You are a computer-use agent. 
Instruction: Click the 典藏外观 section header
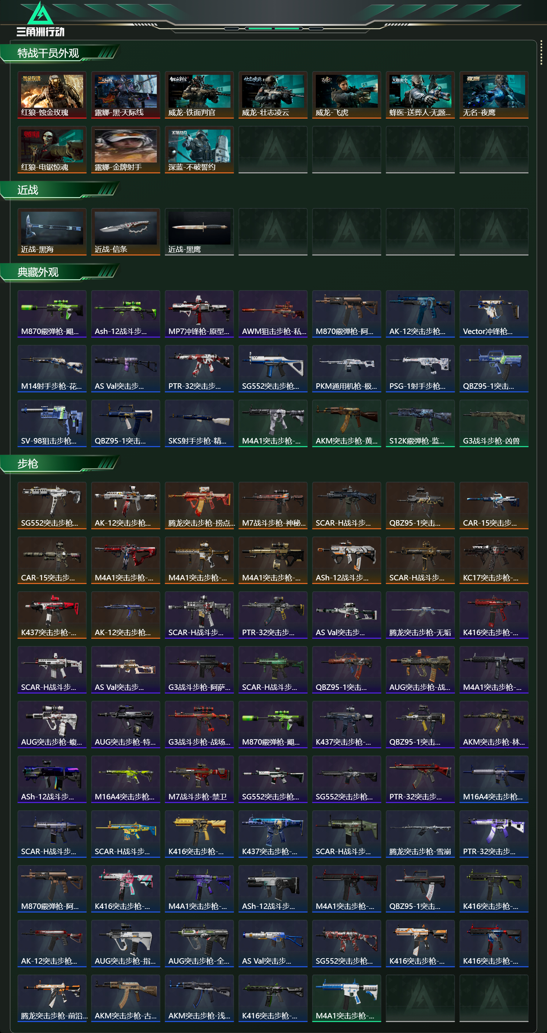tap(38, 272)
